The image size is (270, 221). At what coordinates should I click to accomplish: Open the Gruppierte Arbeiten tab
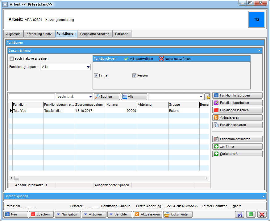[94, 34]
